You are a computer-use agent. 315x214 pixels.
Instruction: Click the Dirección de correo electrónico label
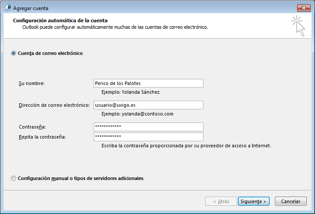[54, 105]
